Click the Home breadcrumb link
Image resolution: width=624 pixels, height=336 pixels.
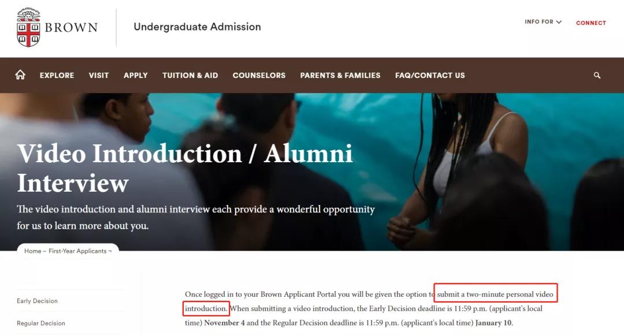click(x=32, y=251)
